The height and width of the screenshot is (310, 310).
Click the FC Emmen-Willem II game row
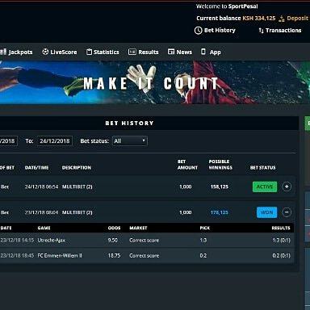pyautogui.click(x=147, y=256)
